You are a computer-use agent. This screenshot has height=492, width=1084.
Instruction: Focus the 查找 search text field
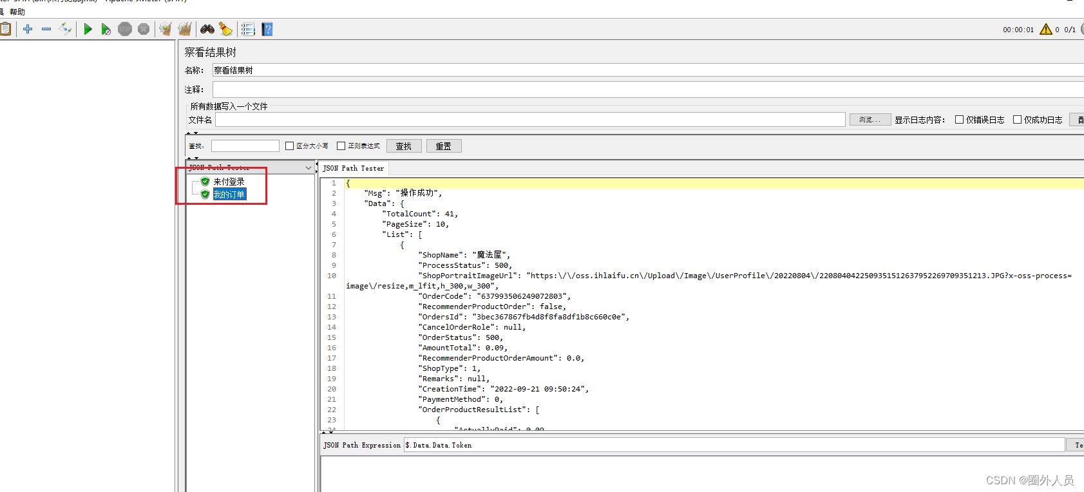[x=245, y=146]
